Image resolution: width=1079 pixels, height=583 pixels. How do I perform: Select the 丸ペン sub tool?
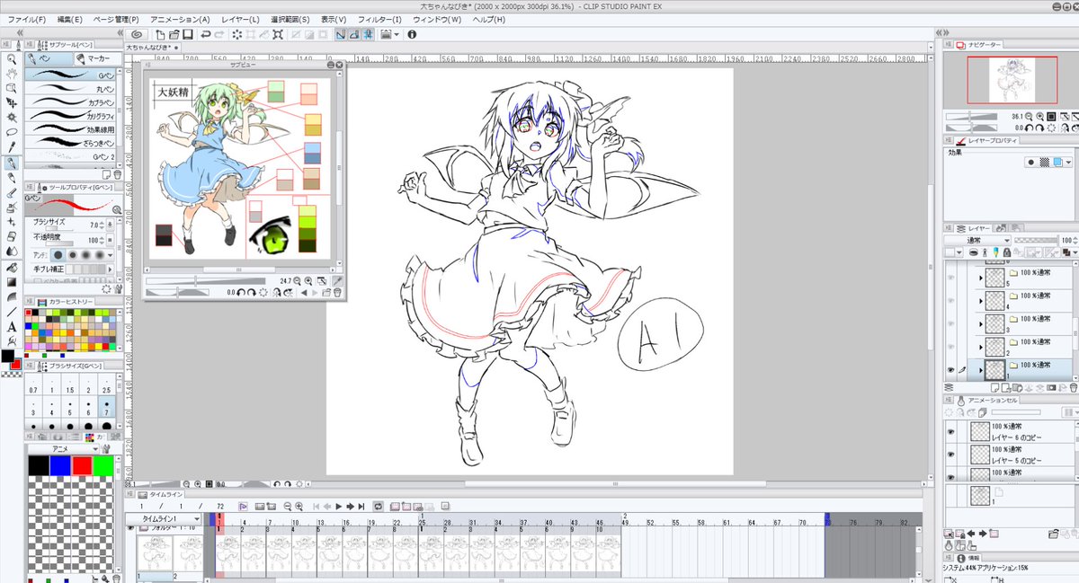(x=72, y=90)
